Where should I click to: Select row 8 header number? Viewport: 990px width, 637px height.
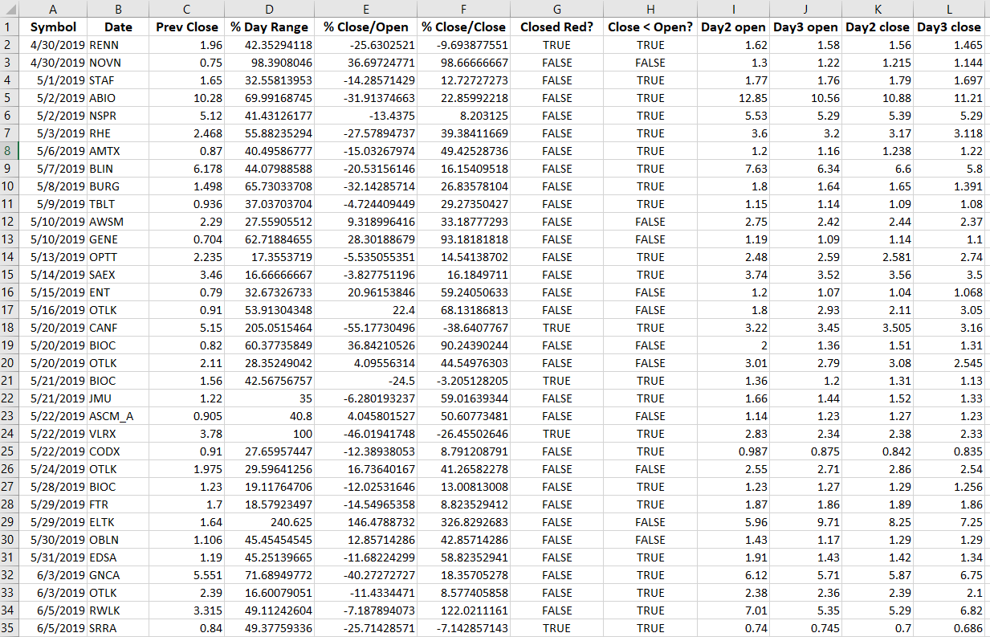pyautogui.click(x=10, y=151)
